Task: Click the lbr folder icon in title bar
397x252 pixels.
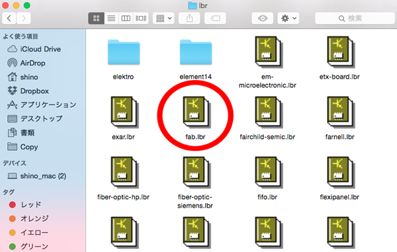Action: click(192, 5)
